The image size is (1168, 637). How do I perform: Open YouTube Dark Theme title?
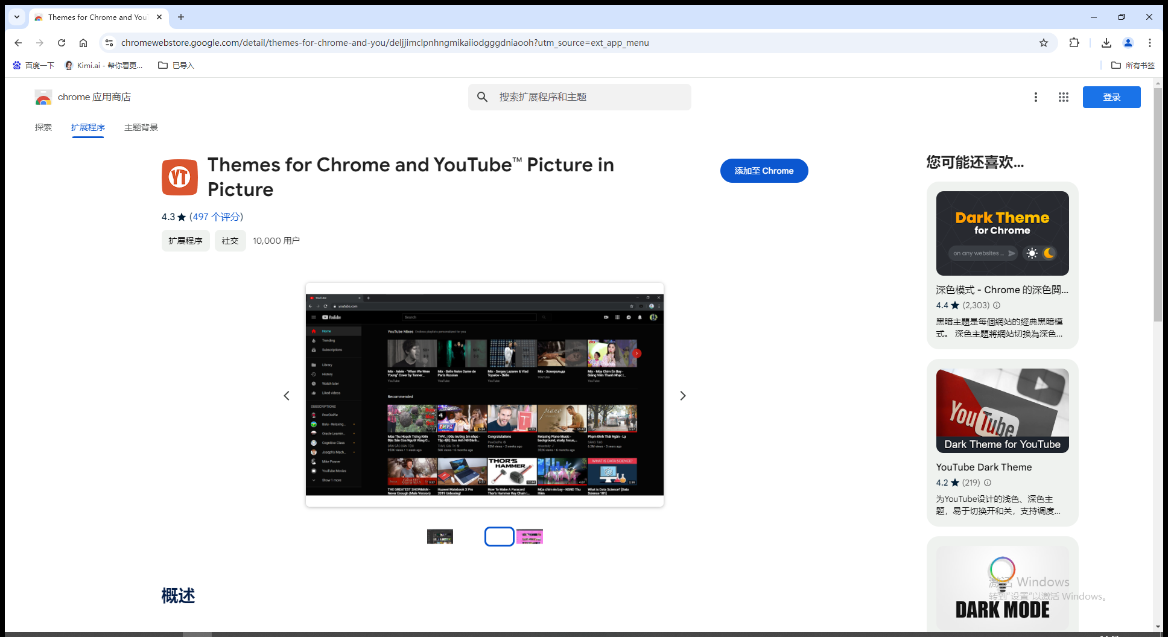coord(984,467)
